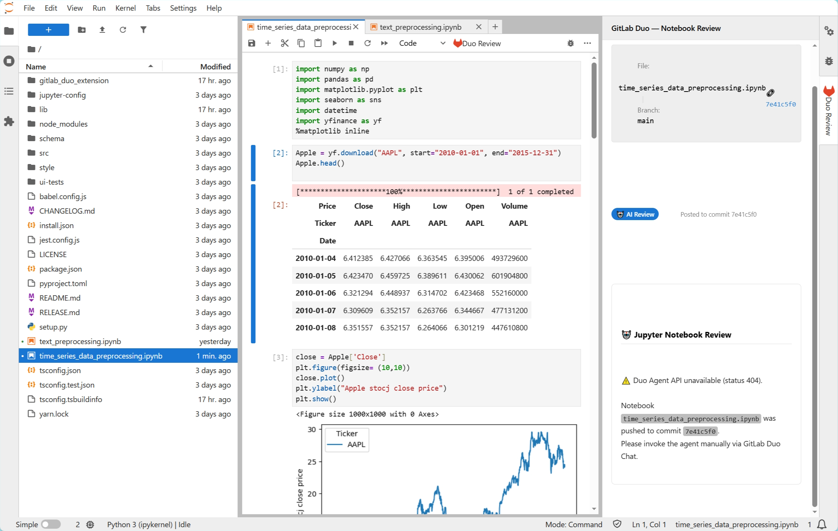Viewport: 838px width, 531px height.
Task: Open the Table of Contents sidebar icon
Action: point(9,91)
